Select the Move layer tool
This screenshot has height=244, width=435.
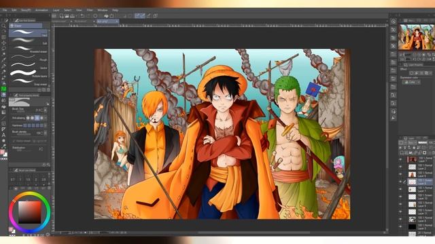pos(3,43)
